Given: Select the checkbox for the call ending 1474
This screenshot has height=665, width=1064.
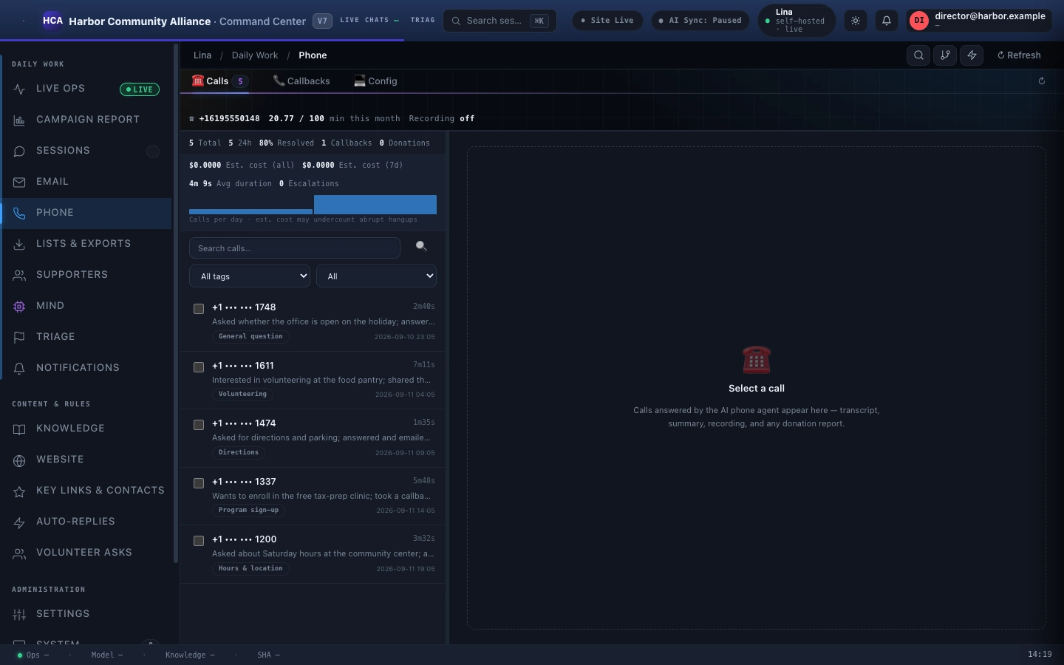Looking at the screenshot, I should tap(199, 425).
